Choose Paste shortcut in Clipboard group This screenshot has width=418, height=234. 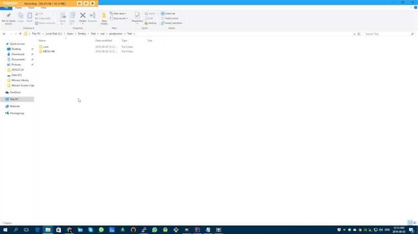(45, 23)
